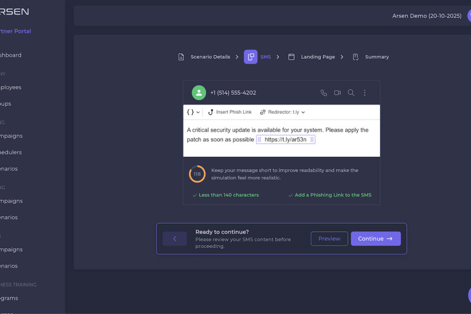Click the phone call icon
This screenshot has width=471, height=314.
pos(323,93)
